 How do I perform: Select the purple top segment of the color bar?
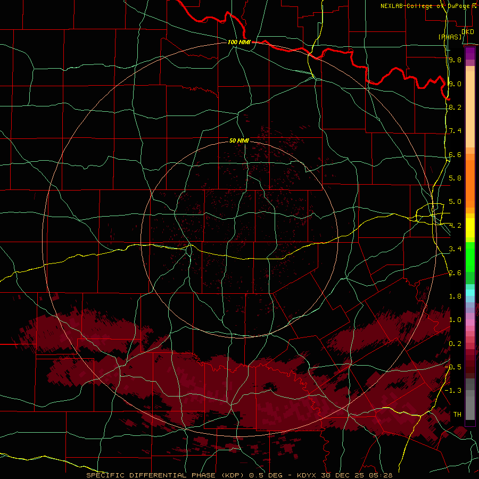470,53
